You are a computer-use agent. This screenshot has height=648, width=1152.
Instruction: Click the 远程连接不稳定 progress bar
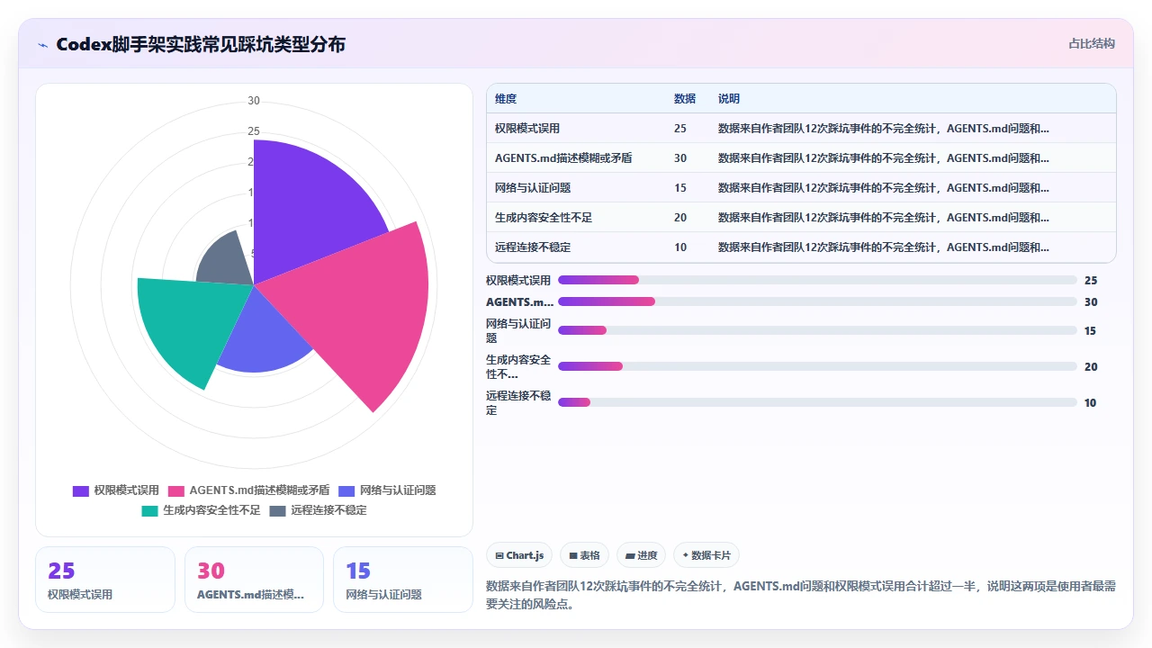(817, 402)
